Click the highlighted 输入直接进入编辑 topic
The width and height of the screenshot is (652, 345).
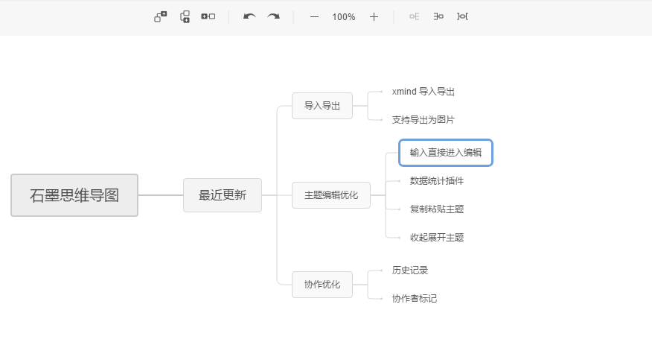(x=446, y=153)
